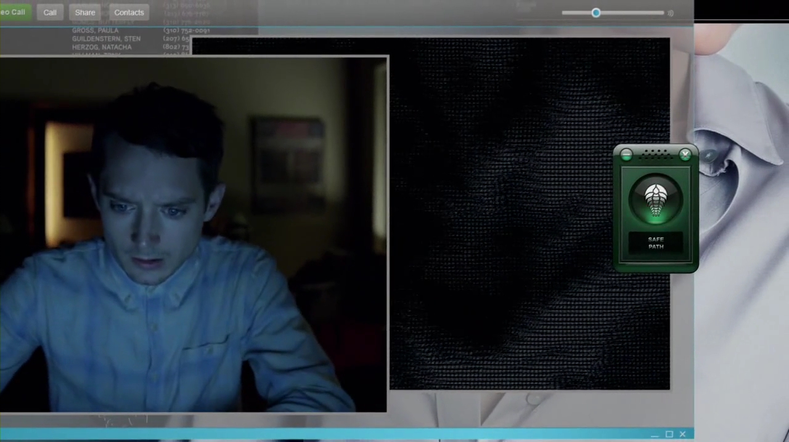
Task: Select contact HERZOG, NATACHA
Action: pyautogui.click(x=102, y=47)
